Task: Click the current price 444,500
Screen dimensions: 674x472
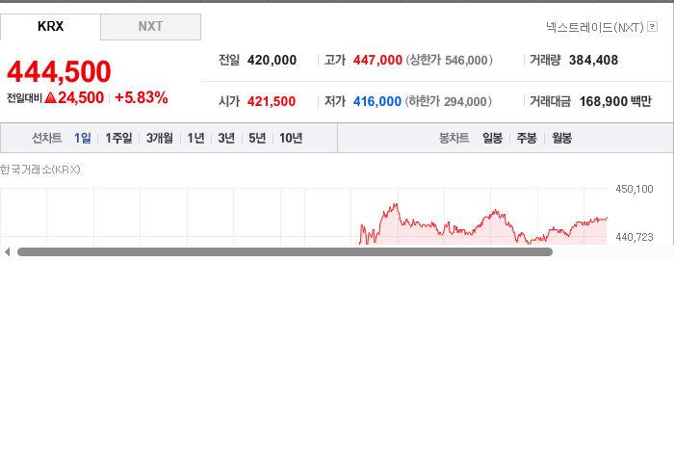Action: (x=59, y=71)
